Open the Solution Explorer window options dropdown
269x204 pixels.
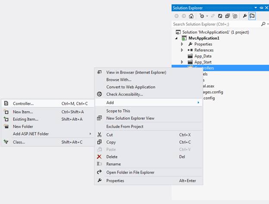click(x=256, y=8)
